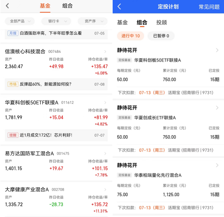This screenshot has width=224, height=217.
Task: Select the holding return rate +11.31%
Action: pyautogui.click(x=100, y=211)
